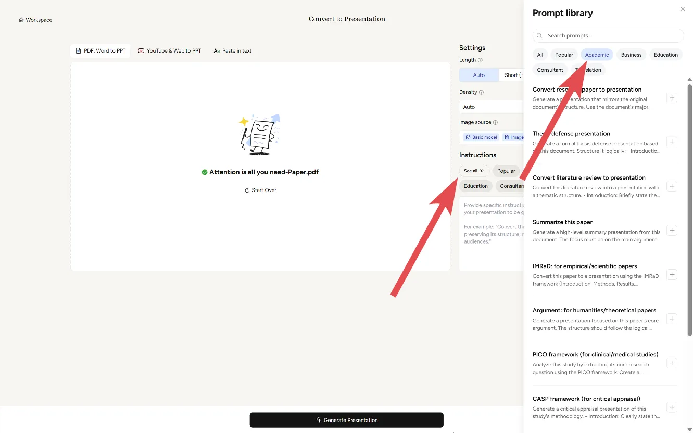Add 'Convert research paper to presentation' prompt

671,98
